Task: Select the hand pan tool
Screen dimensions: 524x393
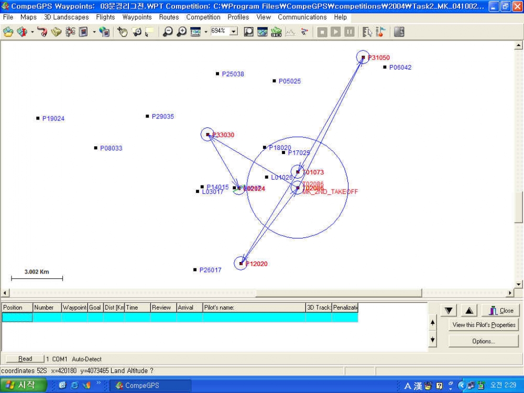Action: click(123, 32)
